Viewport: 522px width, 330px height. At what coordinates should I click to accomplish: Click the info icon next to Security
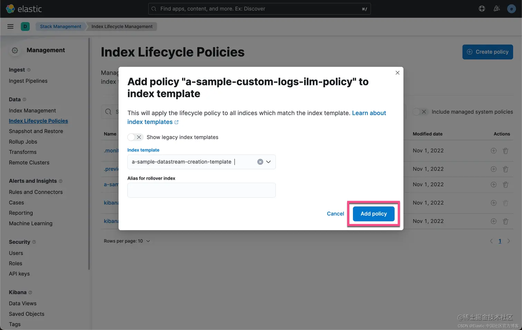click(x=34, y=242)
